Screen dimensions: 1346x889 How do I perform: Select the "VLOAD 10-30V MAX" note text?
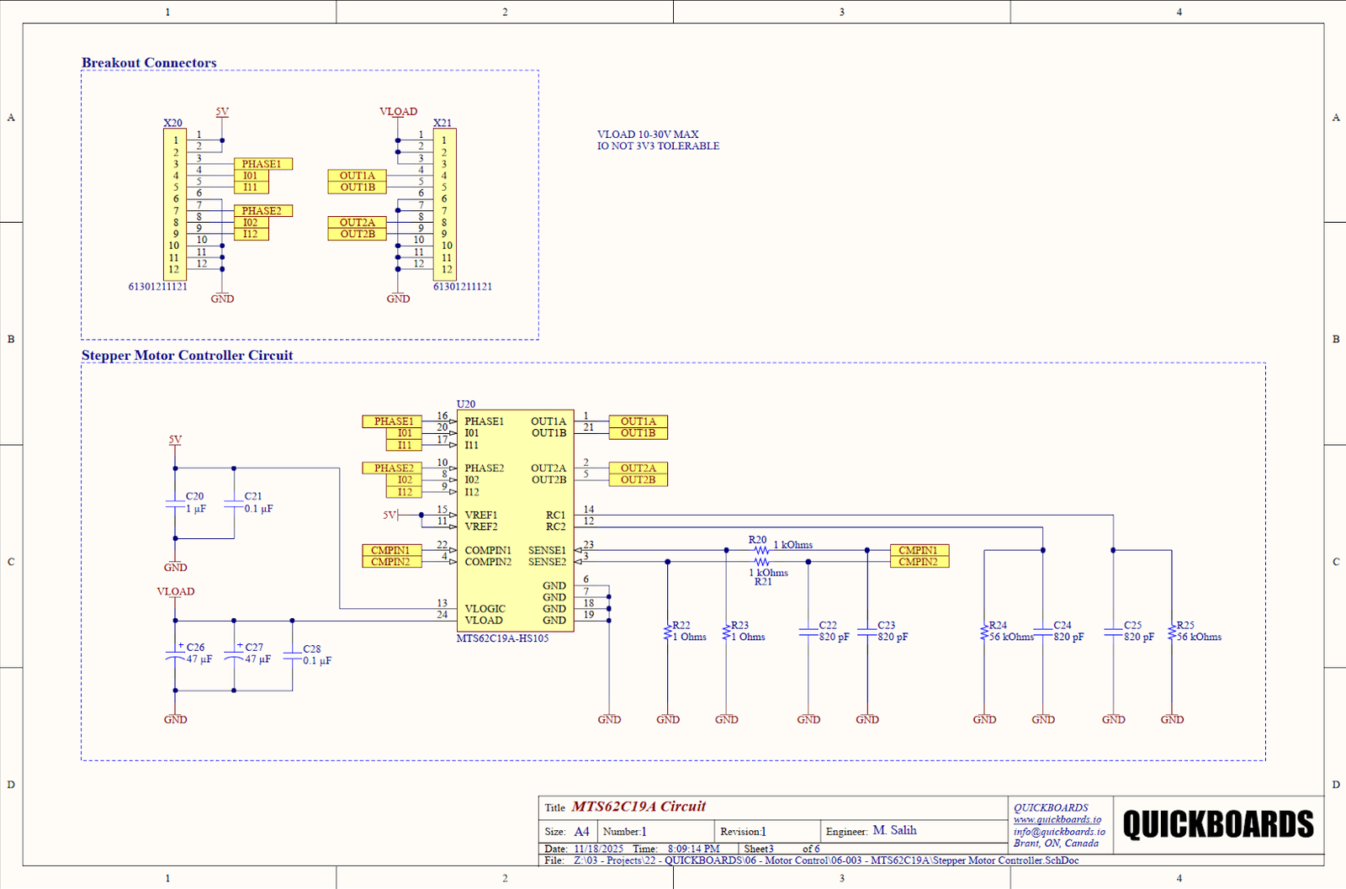click(x=648, y=135)
